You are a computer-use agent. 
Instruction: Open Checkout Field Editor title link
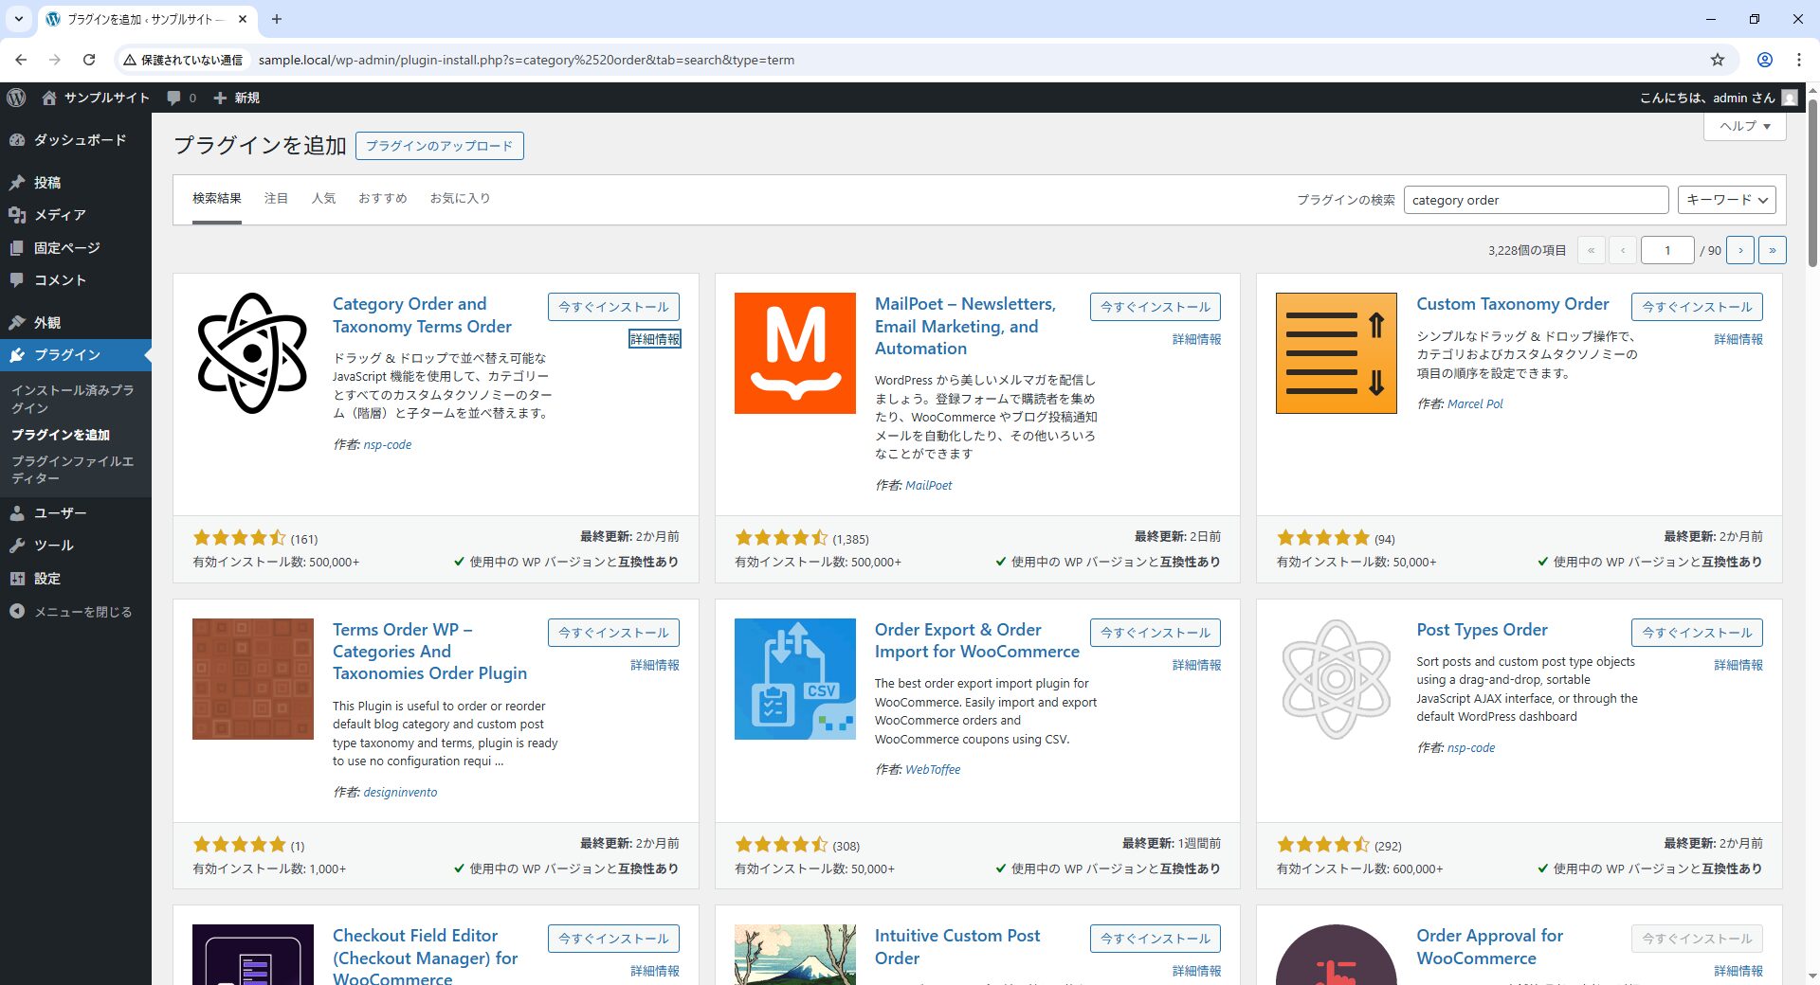[x=425, y=957]
